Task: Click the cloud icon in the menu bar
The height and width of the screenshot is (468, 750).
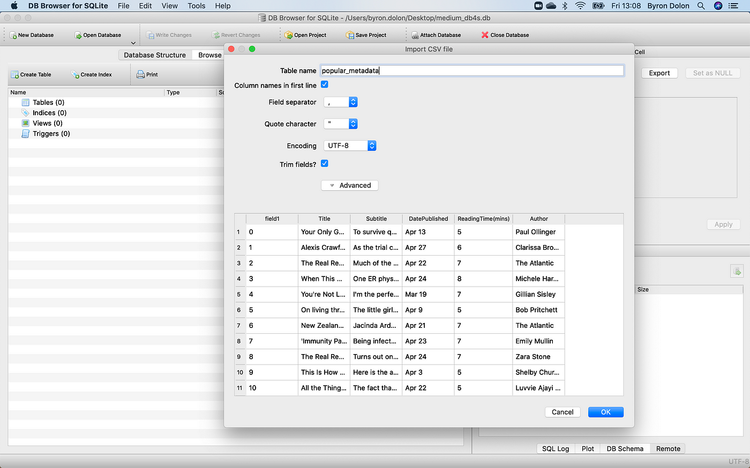Action: click(551, 6)
